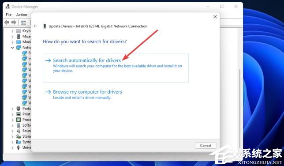This screenshot has width=284, height=166.
Task: Select the processor chip icon
Action: coord(19,120)
